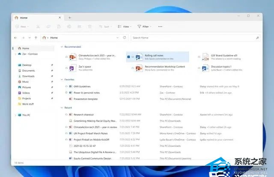Click the Downloads folder icon in sidebar
This screenshot has height=177, width=274.
point(20,76)
